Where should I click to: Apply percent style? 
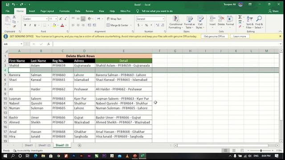tap(147, 25)
